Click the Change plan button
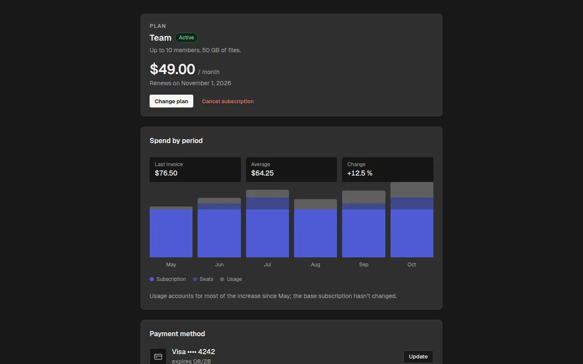Viewport: 583px width, 364px height. (171, 101)
